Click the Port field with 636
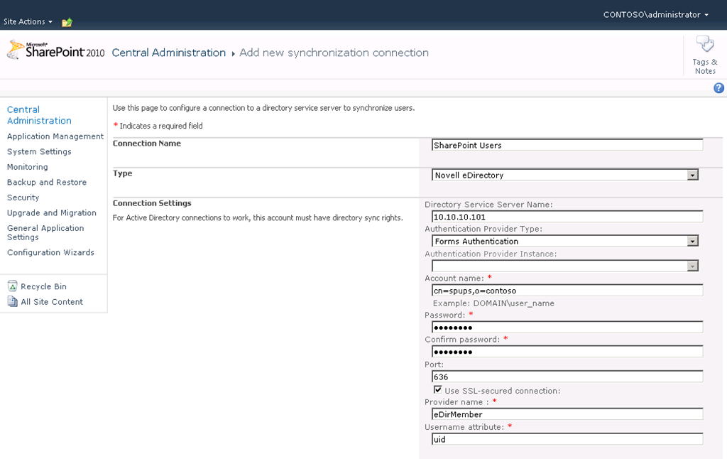 [567, 377]
